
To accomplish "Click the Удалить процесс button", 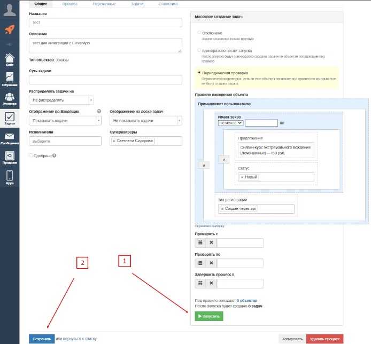I will [x=324, y=339].
